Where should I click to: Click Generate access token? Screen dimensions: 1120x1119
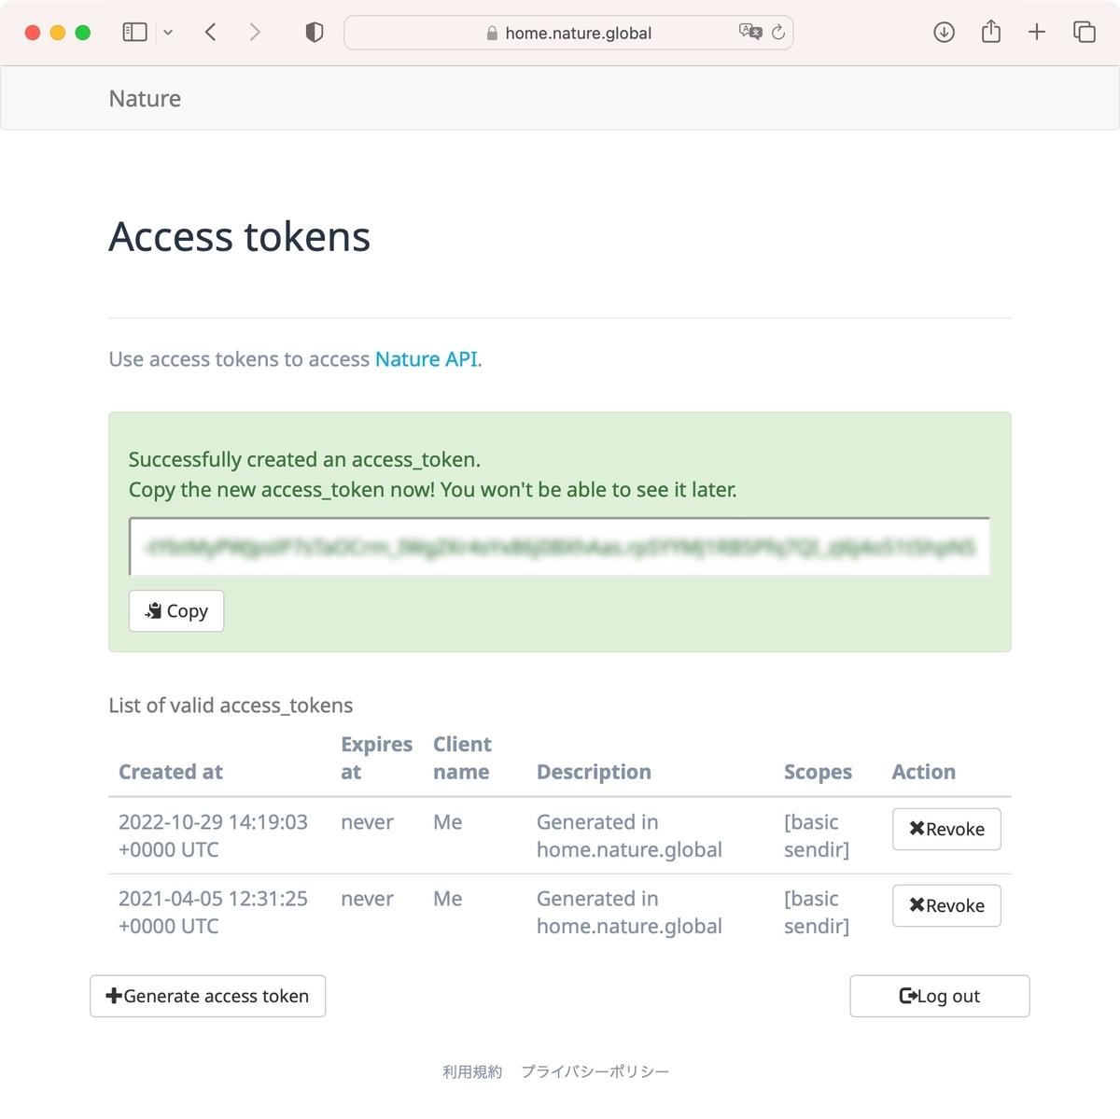(x=207, y=996)
